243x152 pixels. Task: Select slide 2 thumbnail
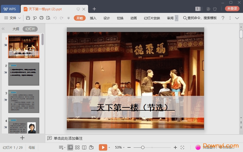(x=24, y=74)
